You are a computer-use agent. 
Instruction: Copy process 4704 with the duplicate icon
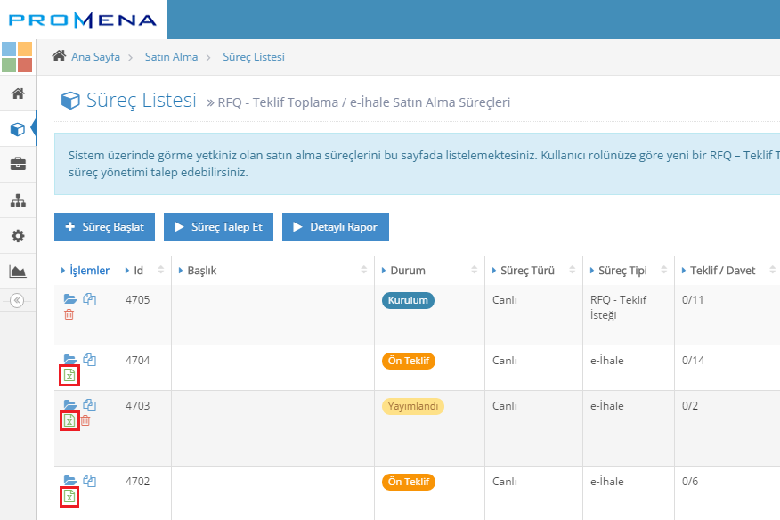pos(90,359)
